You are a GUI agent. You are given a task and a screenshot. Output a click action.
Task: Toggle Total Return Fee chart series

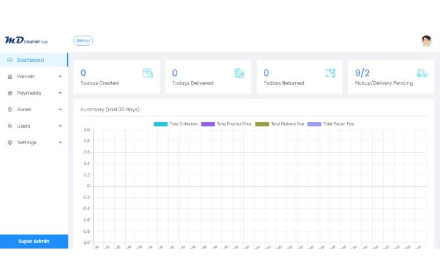coord(330,124)
